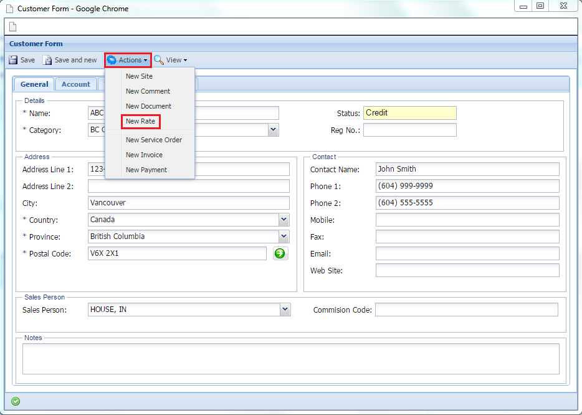
Task: Open the View menu dropdown
Action: (171, 60)
